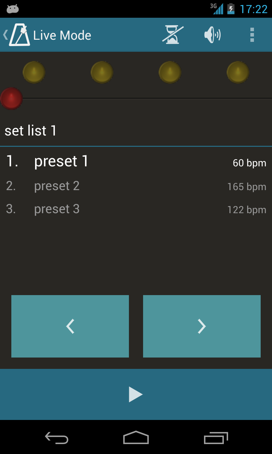Toggle the hourglass timer icon
The height and width of the screenshot is (454, 272).
point(172,35)
